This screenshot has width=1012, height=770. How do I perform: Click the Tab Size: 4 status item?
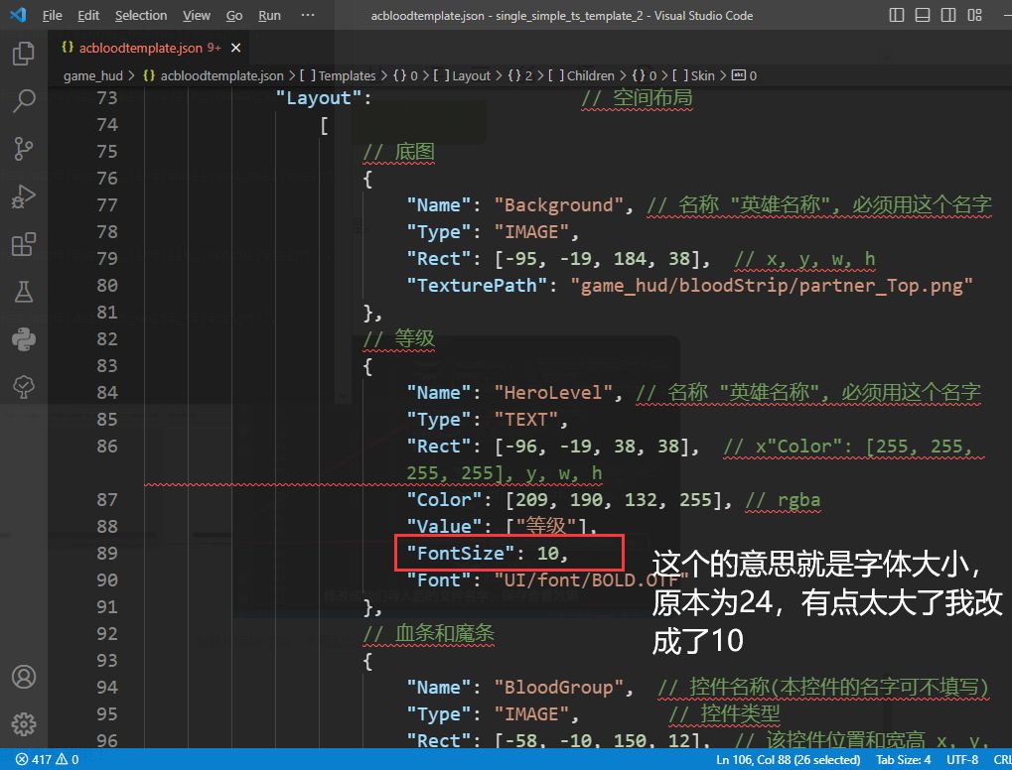tap(903, 759)
